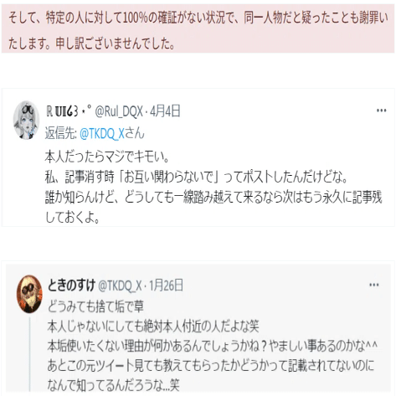Viewport: 396px width, 396px height.
Task: Click the ときのすけ display name
Action: click(72, 285)
